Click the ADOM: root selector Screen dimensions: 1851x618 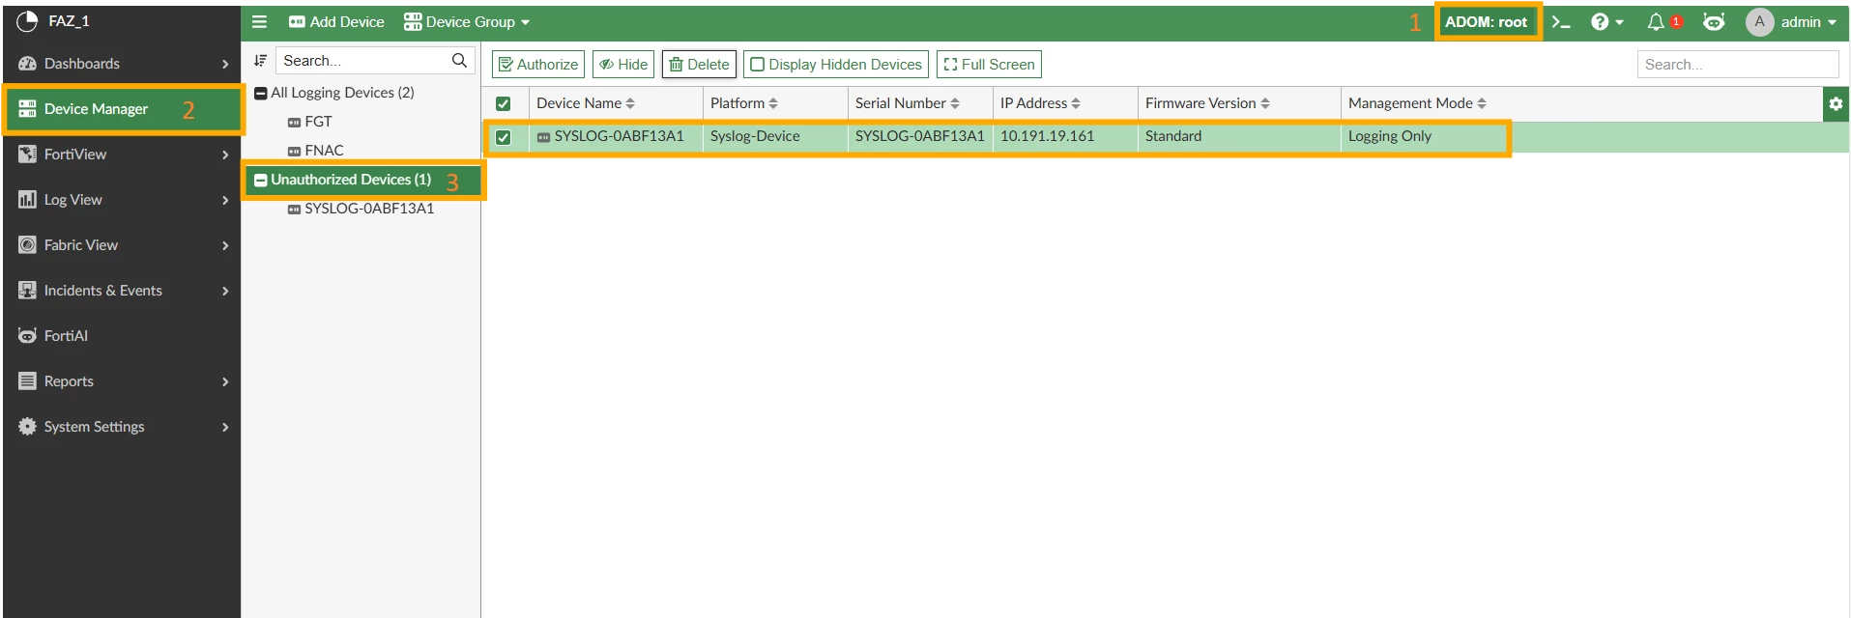coord(1487,21)
